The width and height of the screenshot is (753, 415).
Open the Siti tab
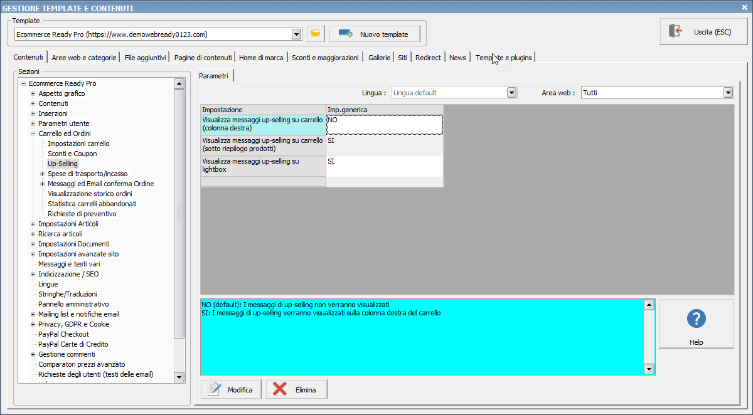[403, 57]
